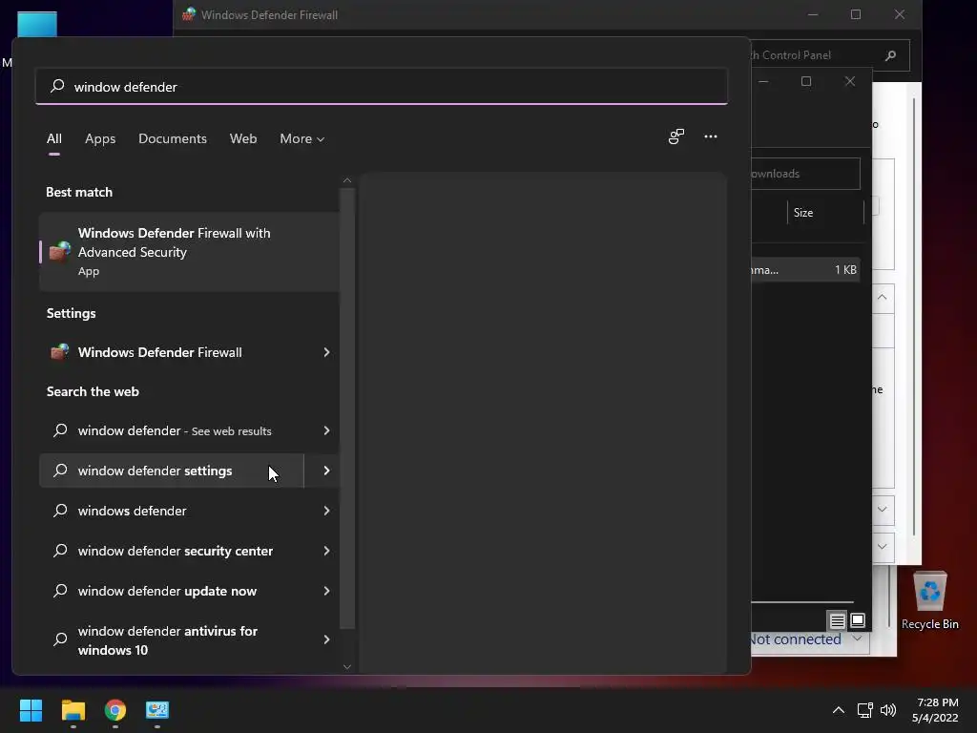Click the results list scrollbar thumb

[x=347, y=408]
